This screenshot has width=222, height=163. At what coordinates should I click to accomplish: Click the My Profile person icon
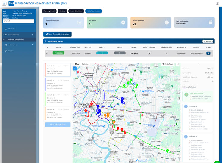tap(6, 29)
